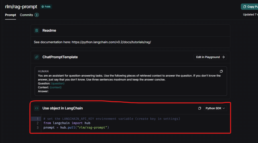Click the Commits count badge 3

37,15
